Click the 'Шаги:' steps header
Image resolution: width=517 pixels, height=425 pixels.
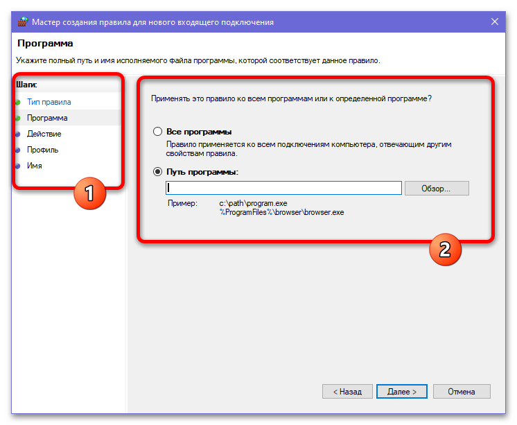26,85
